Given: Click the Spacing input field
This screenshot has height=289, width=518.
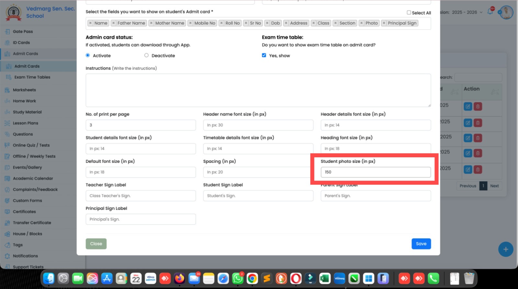Looking at the screenshot, I should point(258,172).
